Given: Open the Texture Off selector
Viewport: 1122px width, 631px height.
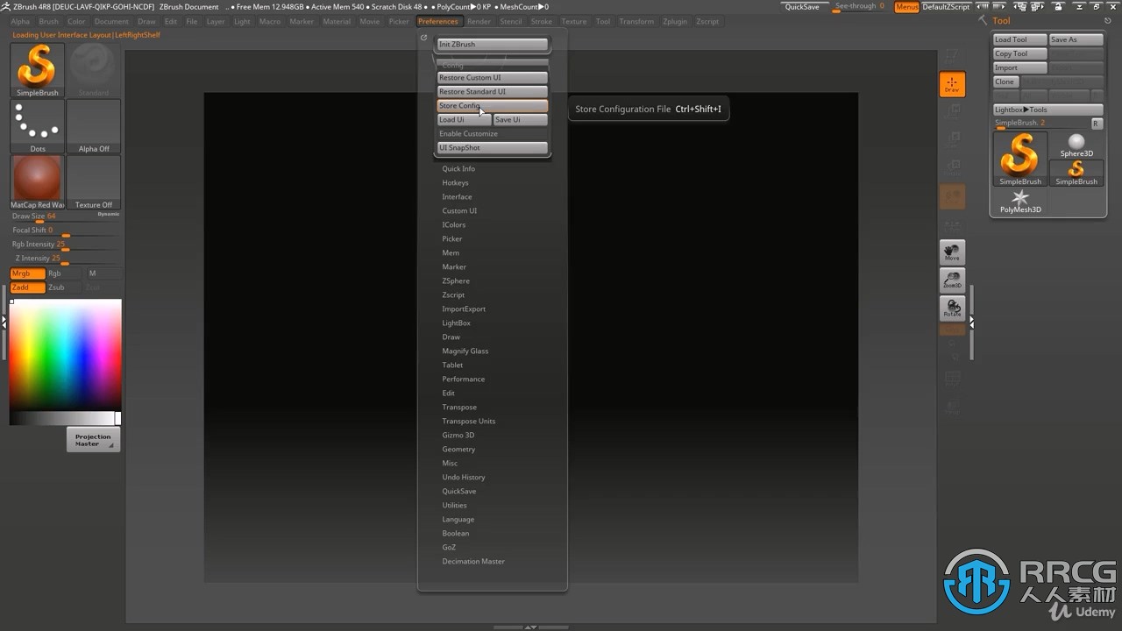Looking at the screenshot, I should tap(94, 182).
